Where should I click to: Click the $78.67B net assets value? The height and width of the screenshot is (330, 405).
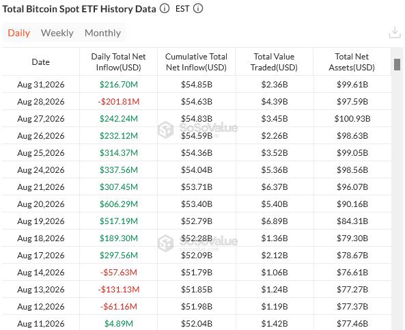click(x=352, y=255)
